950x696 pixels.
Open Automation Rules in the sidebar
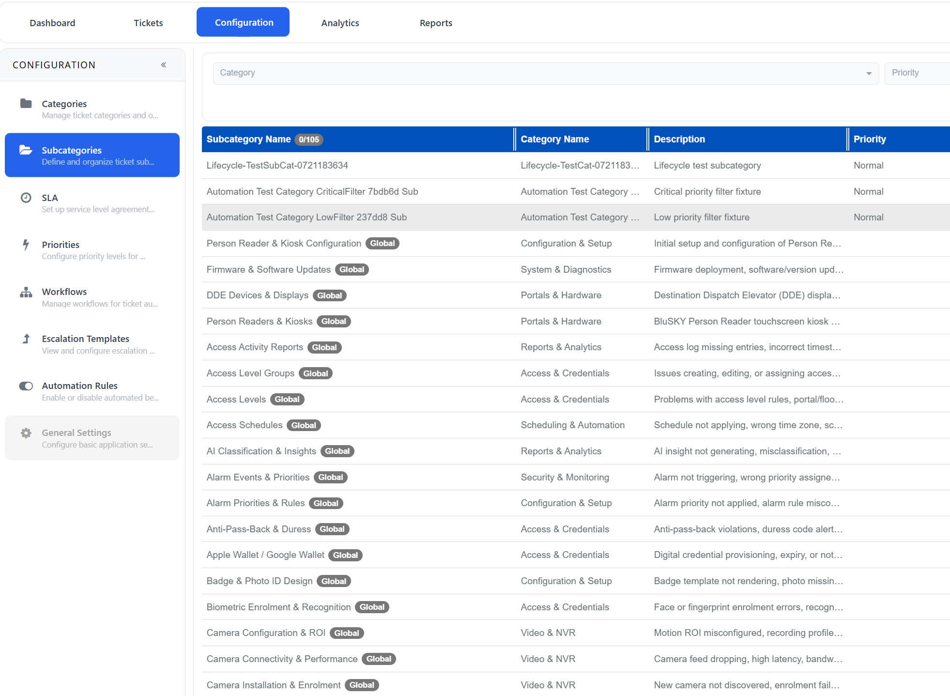[x=92, y=391]
